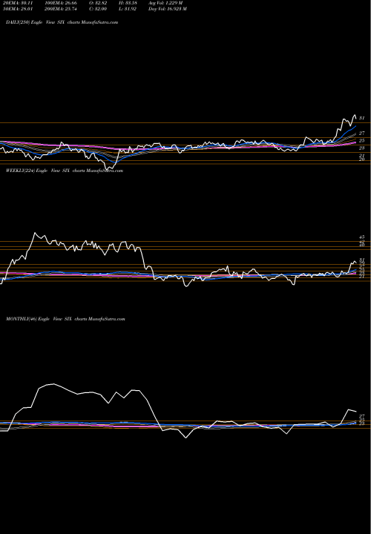The width and height of the screenshot is (371, 534).
Task: Click the 25 price label on daily chart
Action: pyautogui.click(x=362, y=140)
